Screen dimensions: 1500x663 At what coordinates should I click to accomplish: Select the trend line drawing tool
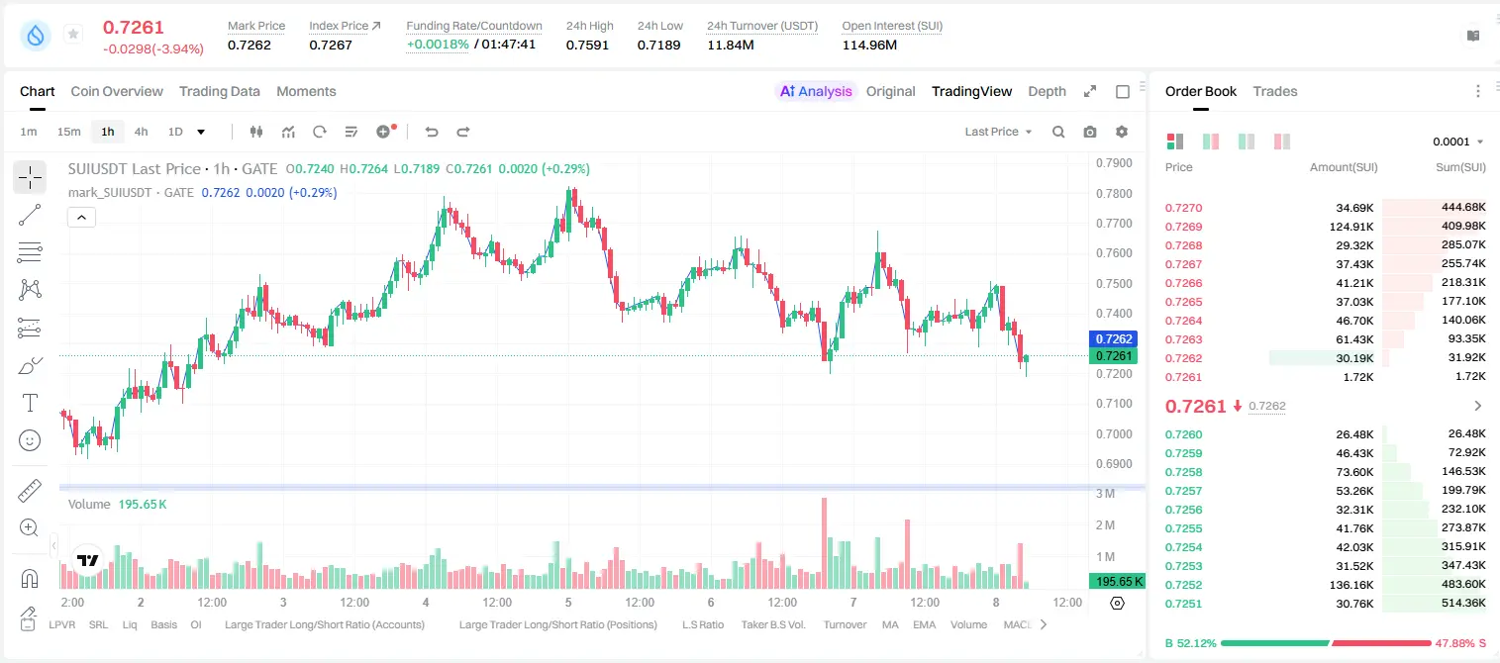(30, 215)
